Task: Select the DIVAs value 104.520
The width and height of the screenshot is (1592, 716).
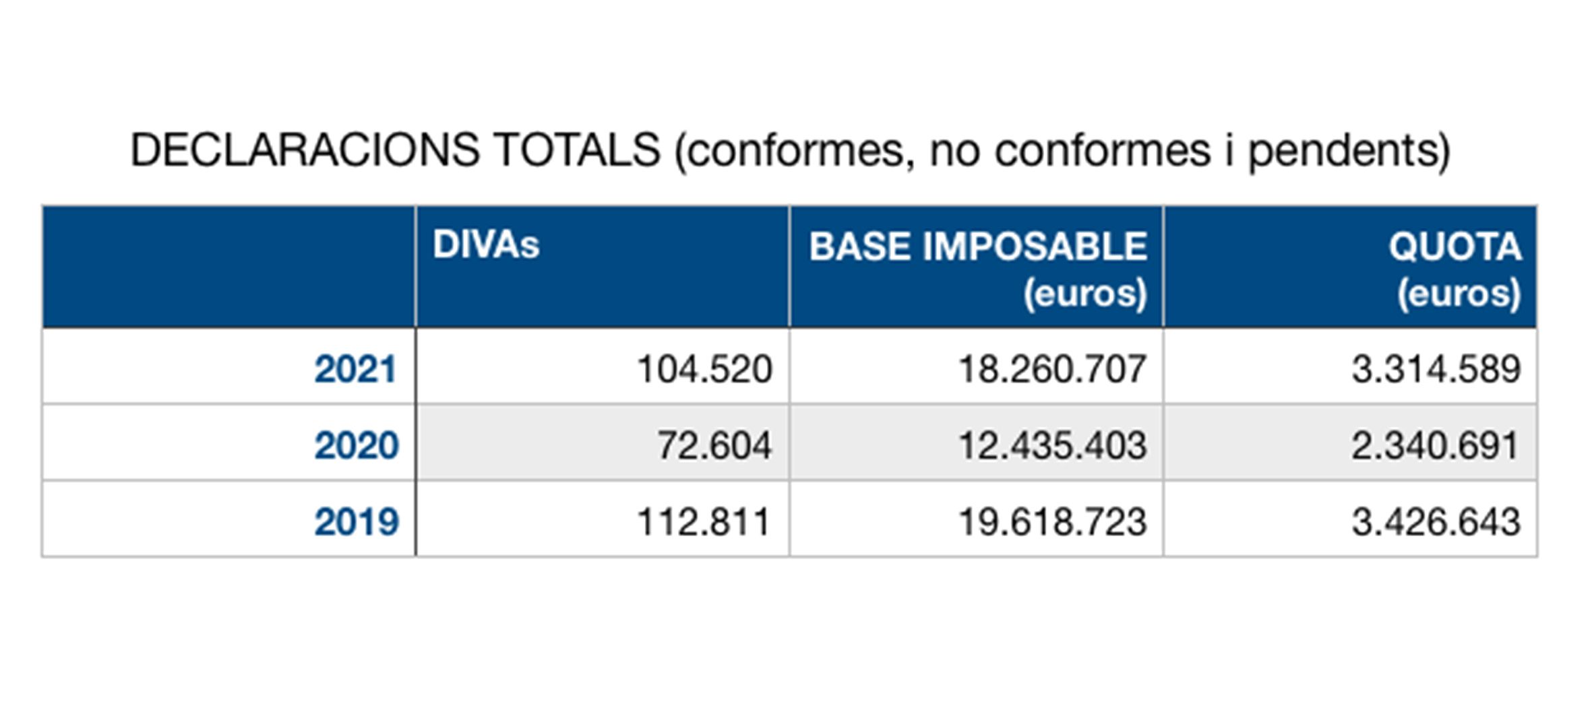Action: pos(704,369)
